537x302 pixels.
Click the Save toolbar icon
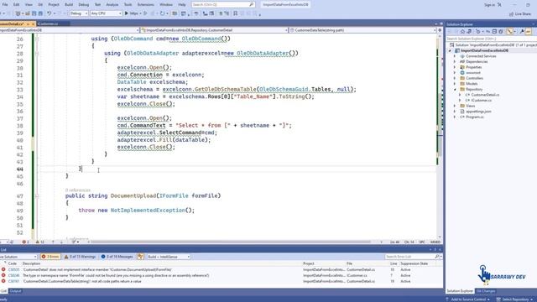pyautogui.click(x=34, y=13)
